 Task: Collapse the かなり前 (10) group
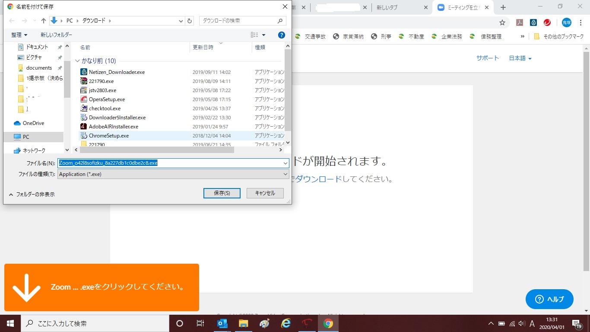click(x=78, y=61)
